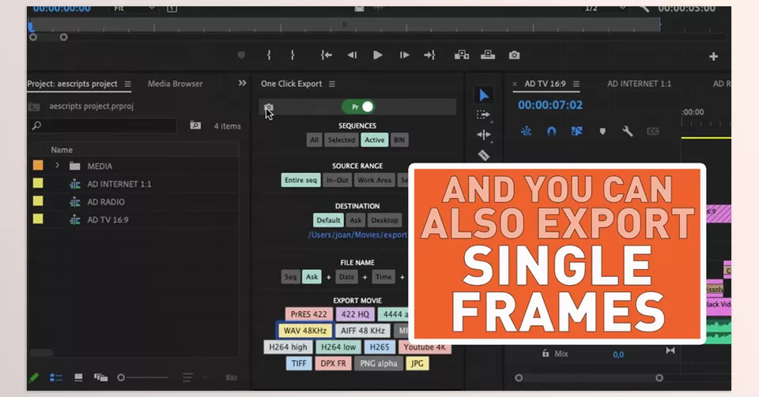Viewport: 759px width, 397px height.
Task: Export using PrRES 422 preset
Action: [x=309, y=314]
